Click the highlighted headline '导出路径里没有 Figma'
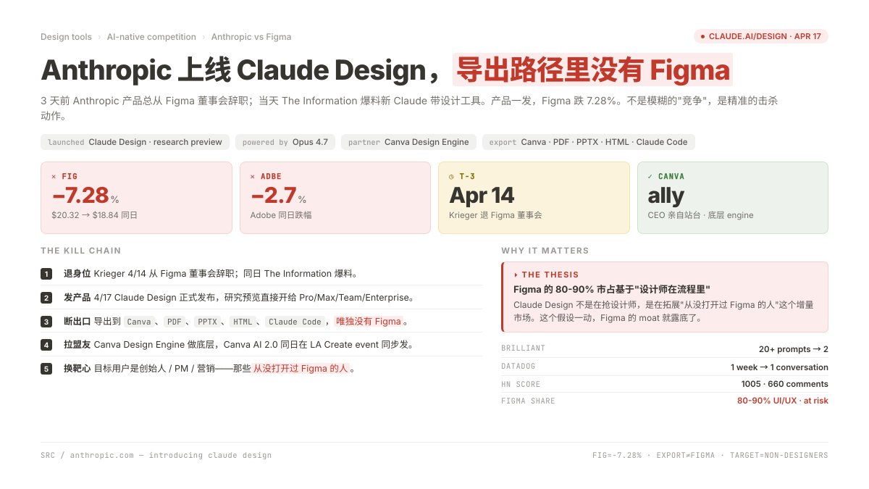The width and height of the screenshot is (869, 489). [592, 70]
